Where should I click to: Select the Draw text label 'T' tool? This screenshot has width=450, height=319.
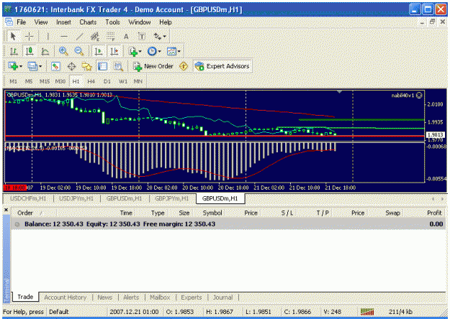(x=142, y=37)
